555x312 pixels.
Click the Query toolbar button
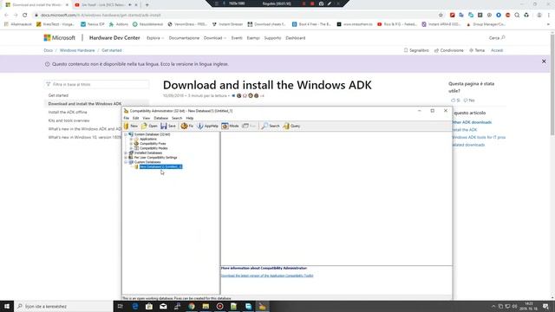pyautogui.click(x=291, y=126)
